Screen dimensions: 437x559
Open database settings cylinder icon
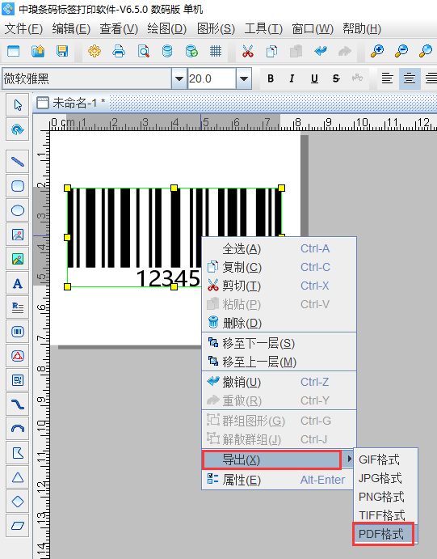pyautogui.click(x=167, y=51)
